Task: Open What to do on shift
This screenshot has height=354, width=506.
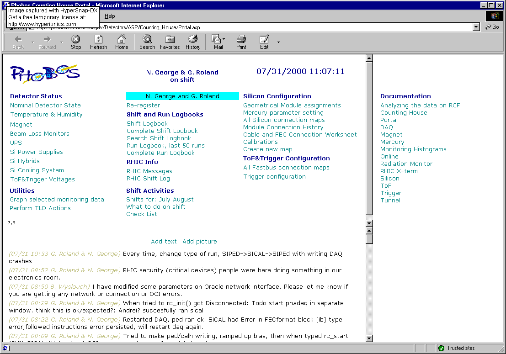Action: (x=155, y=207)
